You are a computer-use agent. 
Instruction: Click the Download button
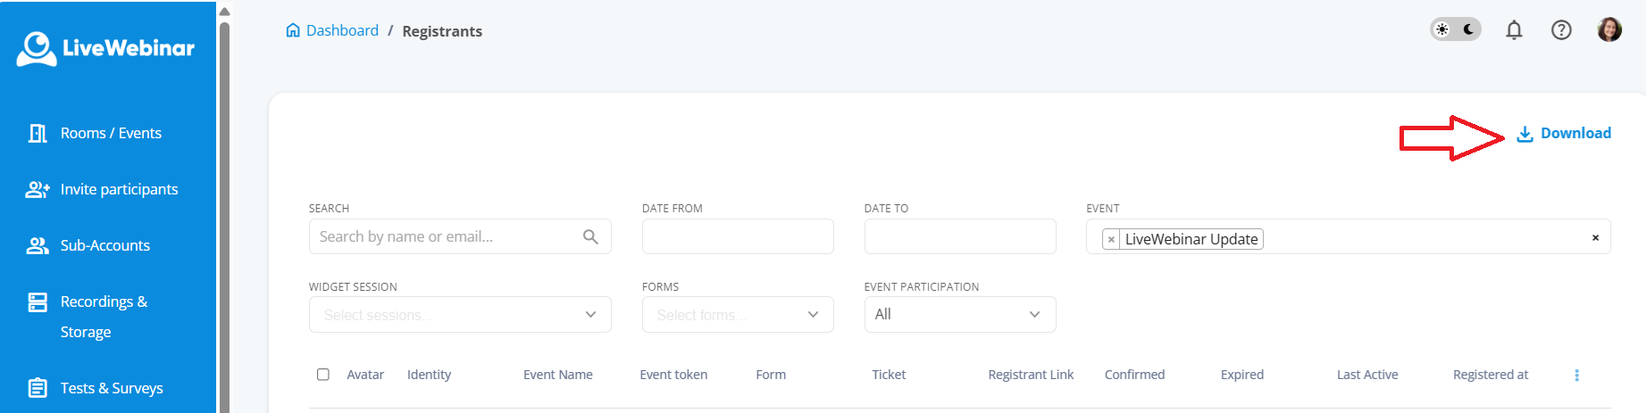(1564, 134)
